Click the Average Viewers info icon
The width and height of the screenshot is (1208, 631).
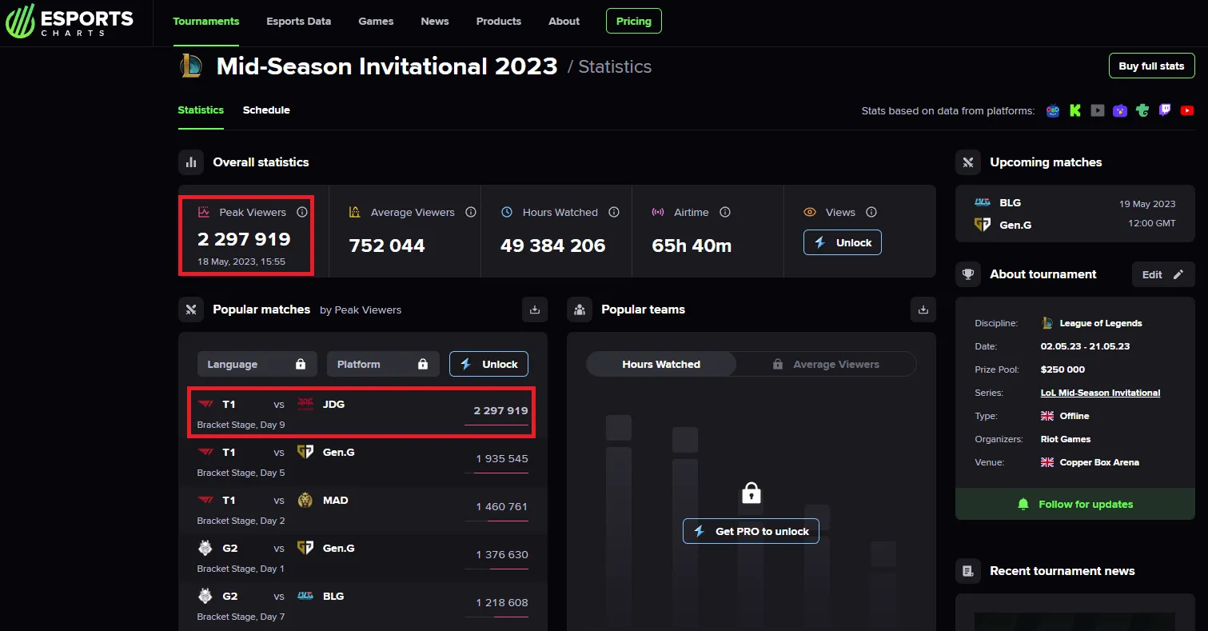[471, 212]
